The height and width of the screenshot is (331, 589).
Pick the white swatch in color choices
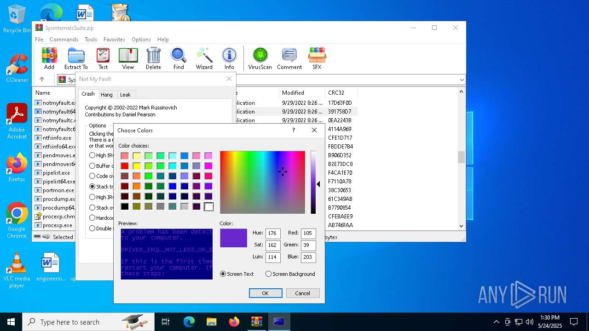[208, 207]
